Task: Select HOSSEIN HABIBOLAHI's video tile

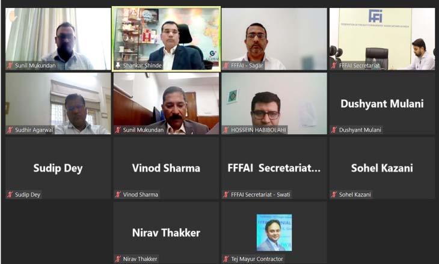Action: click(x=274, y=103)
